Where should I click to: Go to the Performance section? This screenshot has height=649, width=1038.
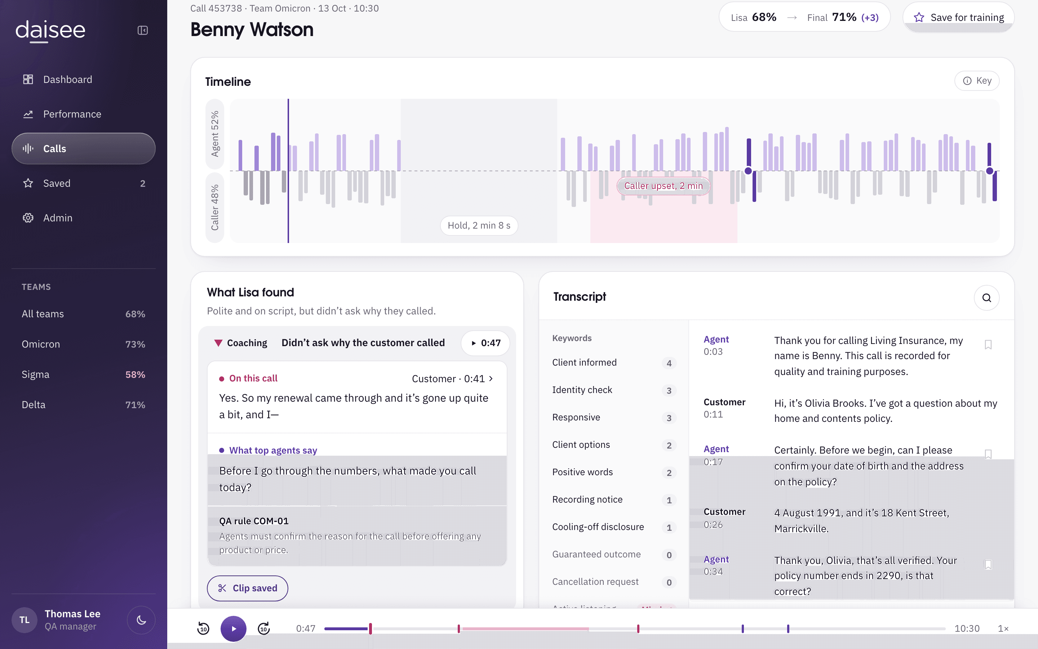coord(83,114)
